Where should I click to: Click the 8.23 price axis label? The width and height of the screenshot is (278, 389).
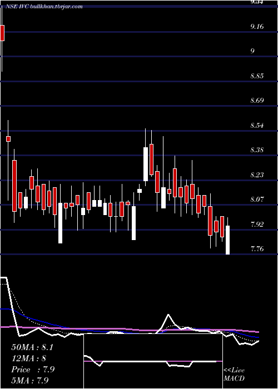(x=257, y=175)
